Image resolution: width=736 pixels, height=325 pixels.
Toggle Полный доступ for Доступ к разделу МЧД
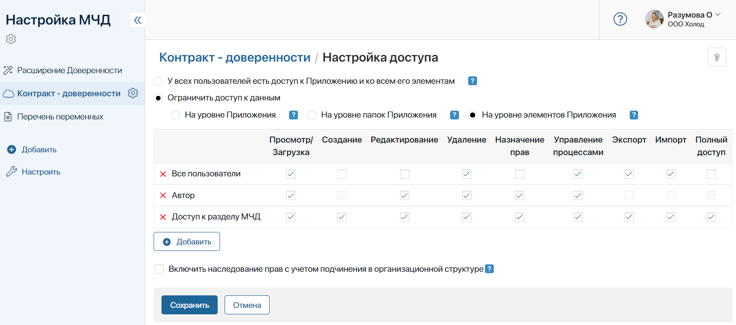[x=711, y=217]
